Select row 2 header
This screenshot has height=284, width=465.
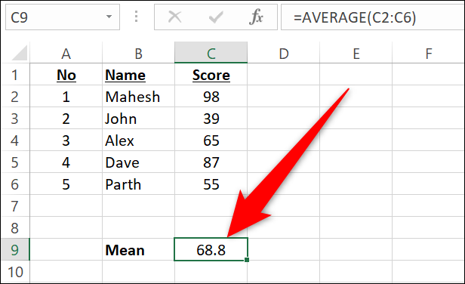coord(15,96)
